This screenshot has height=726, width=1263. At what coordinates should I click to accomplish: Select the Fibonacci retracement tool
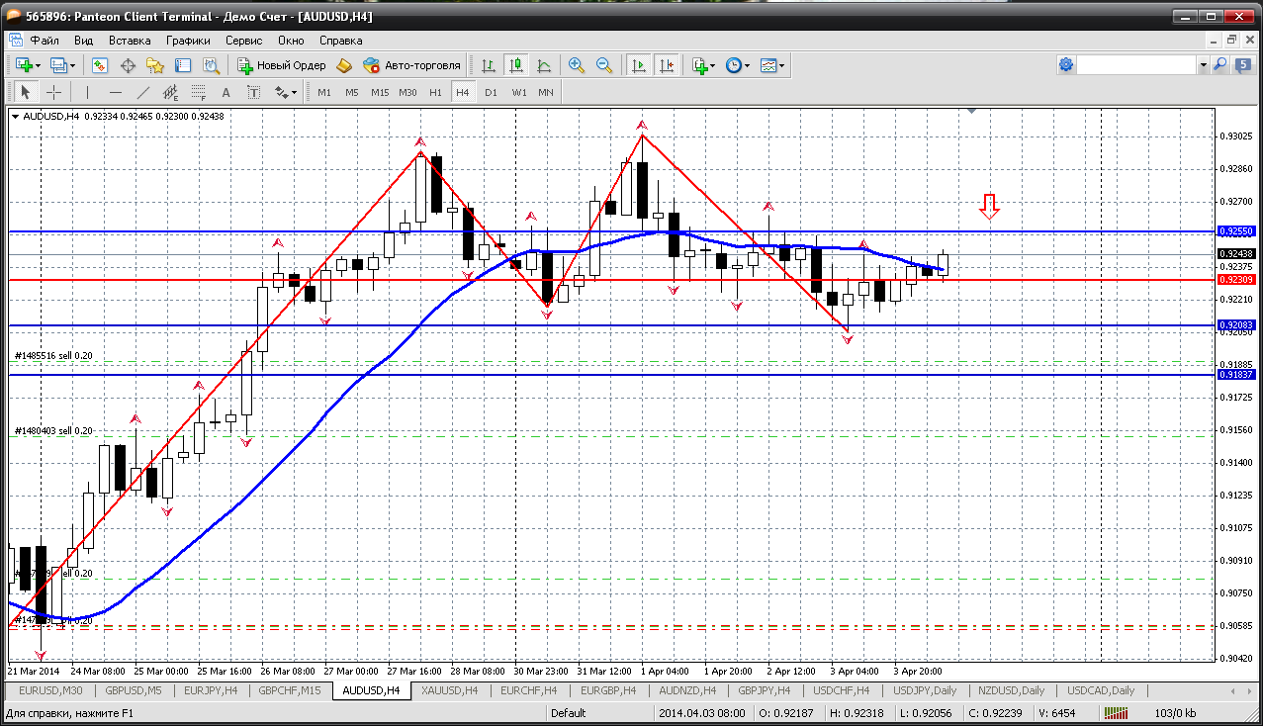[x=198, y=92]
